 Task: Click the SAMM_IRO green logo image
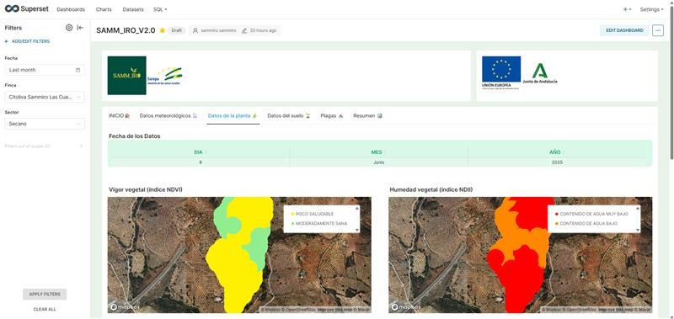(127, 76)
